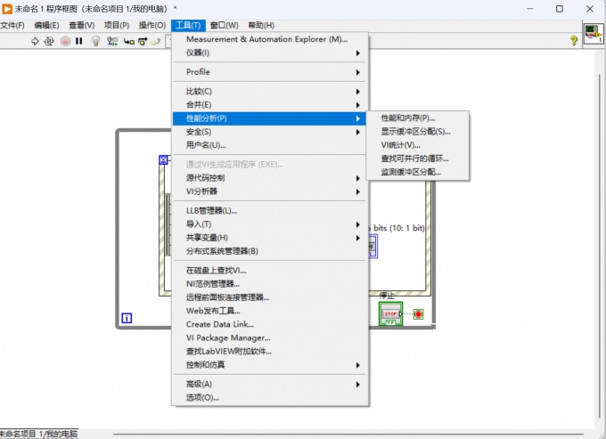Click the loop condition red stop terminal
The image size is (606, 439).
click(x=418, y=314)
